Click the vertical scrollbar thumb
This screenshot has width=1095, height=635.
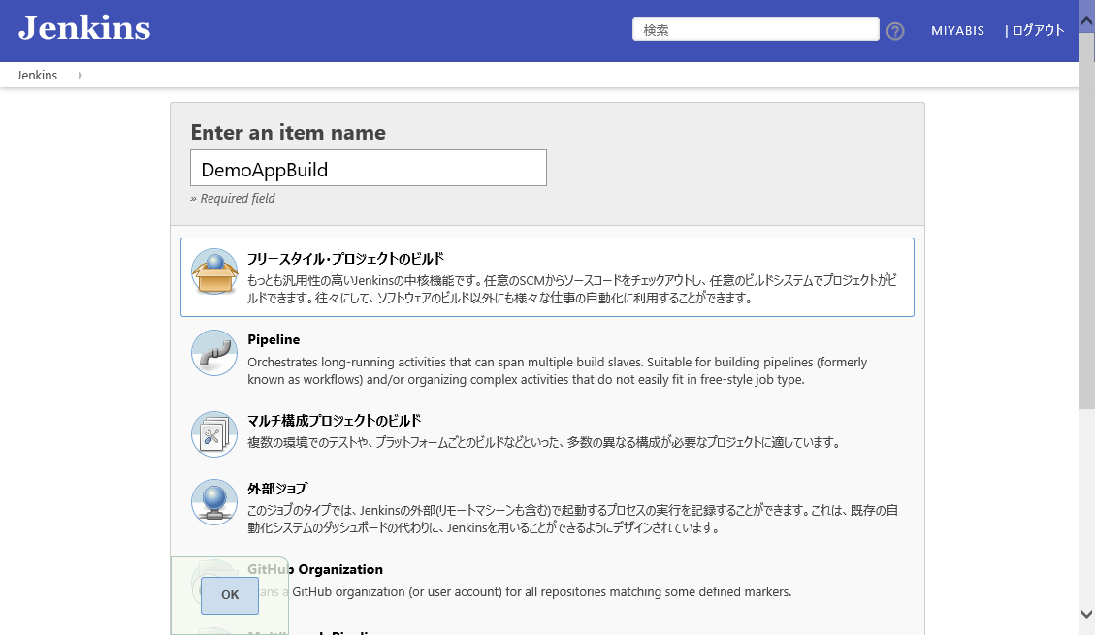tap(1086, 220)
